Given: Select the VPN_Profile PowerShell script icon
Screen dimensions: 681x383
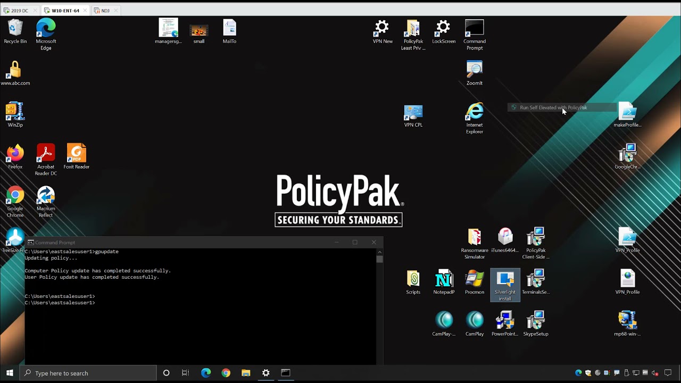Looking at the screenshot, I should click(628, 240).
